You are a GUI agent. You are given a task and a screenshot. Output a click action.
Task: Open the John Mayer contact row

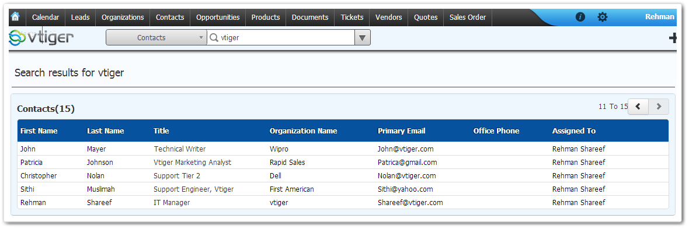tap(343, 149)
